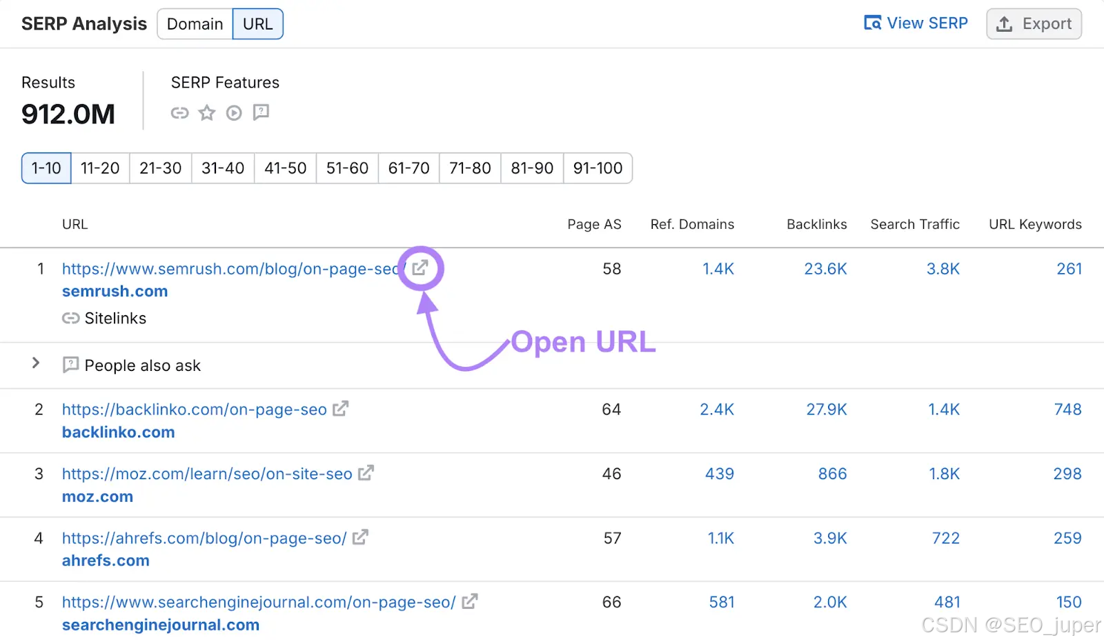This screenshot has height=644, width=1104.
Task: Click the Page AS column header
Action: 594,224
